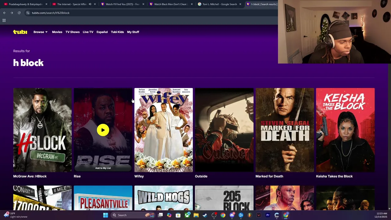Click the Windows taskbar Search box

(133, 215)
